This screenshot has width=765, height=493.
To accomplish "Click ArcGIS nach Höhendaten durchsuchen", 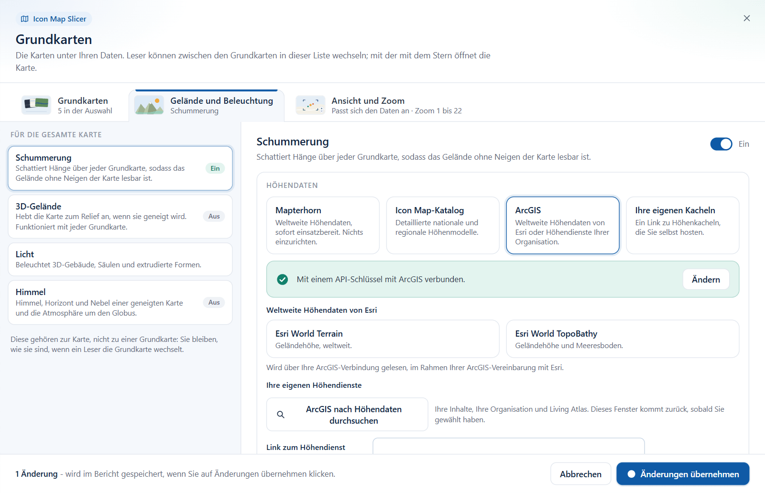I will point(347,415).
